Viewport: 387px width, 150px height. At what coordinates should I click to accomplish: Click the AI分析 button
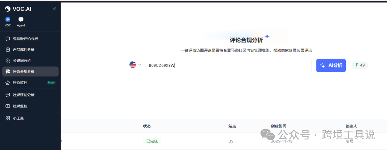(331, 65)
